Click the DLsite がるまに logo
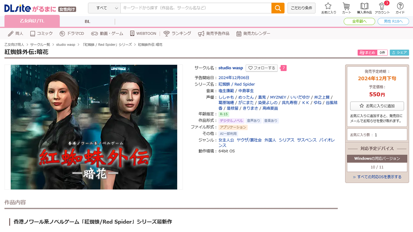Screen dimensions: 413x232 click(x=40, y=9)
